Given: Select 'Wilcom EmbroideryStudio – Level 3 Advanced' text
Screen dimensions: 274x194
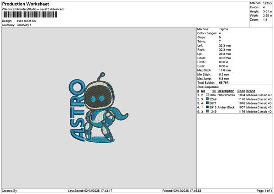Looking at the screenshot, I should (33, 9).
